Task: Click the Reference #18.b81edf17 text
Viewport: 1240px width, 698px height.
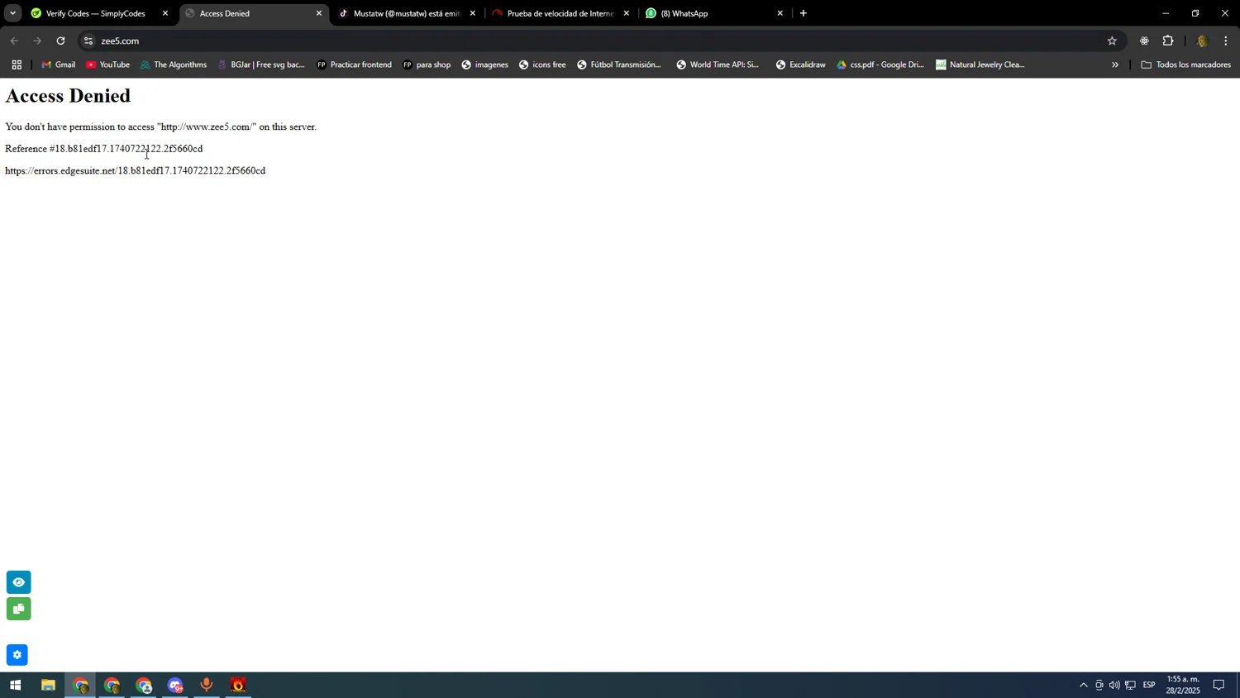Action: click(104, 149)
